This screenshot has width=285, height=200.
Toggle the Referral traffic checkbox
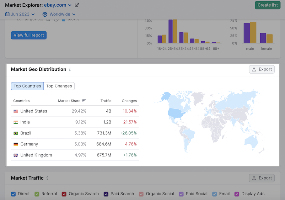(x=37, y=194)
